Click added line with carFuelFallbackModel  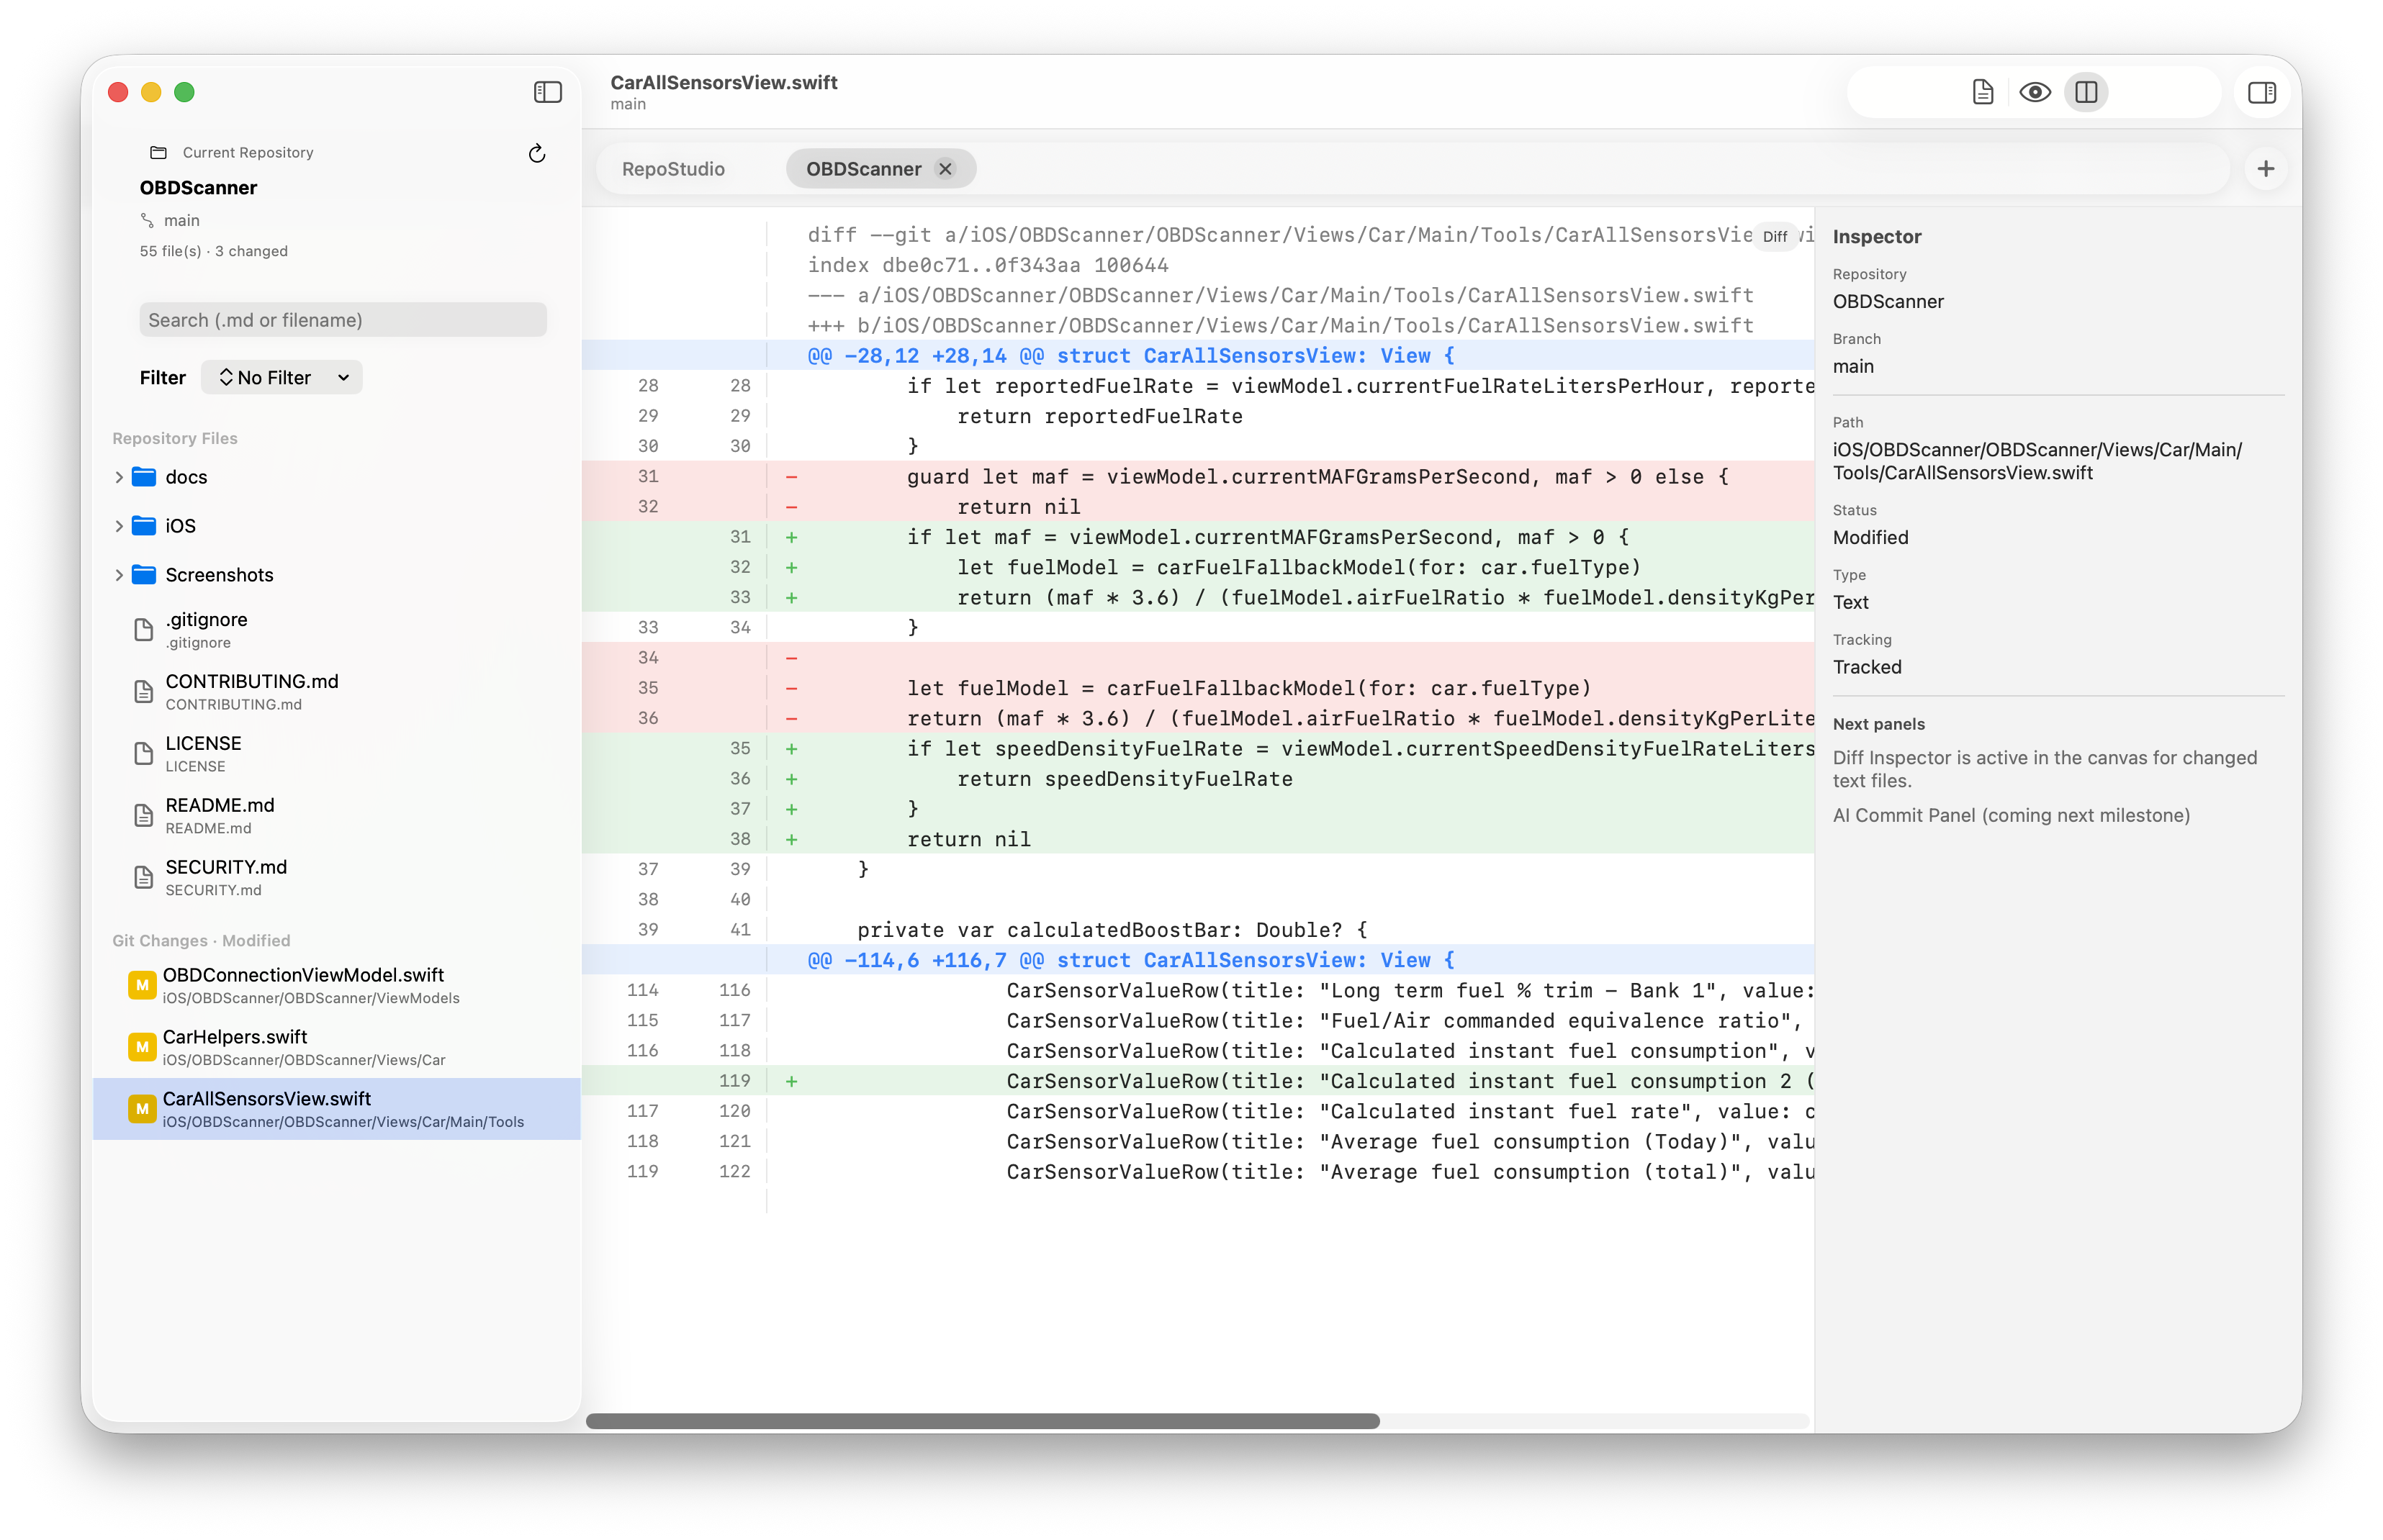click(x=1197, y=567)
